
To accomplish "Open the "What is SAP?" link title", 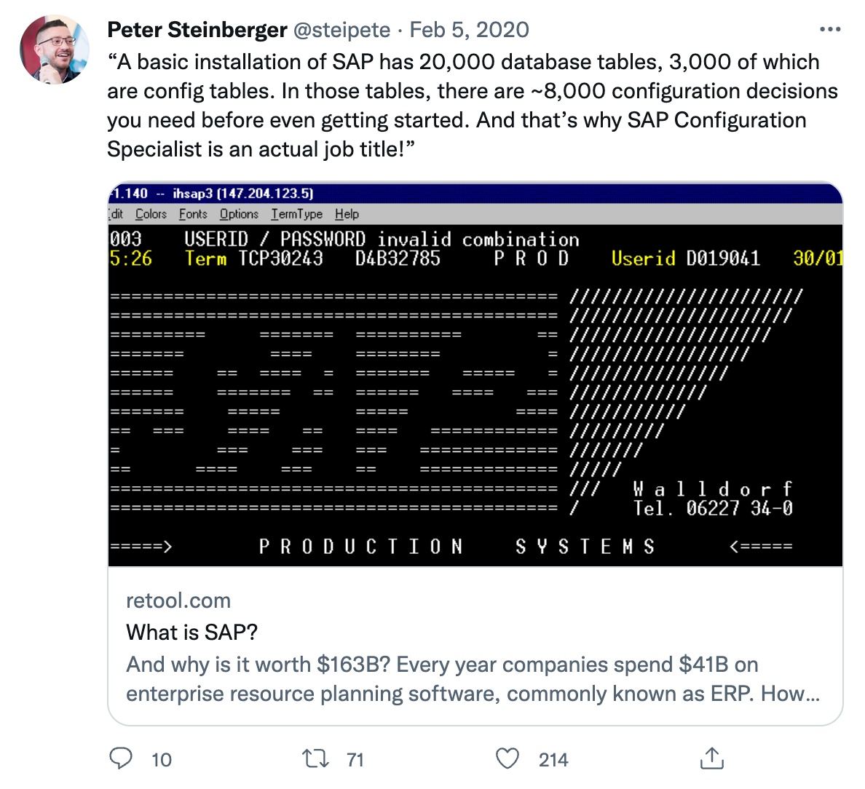I will coord(191,632).
